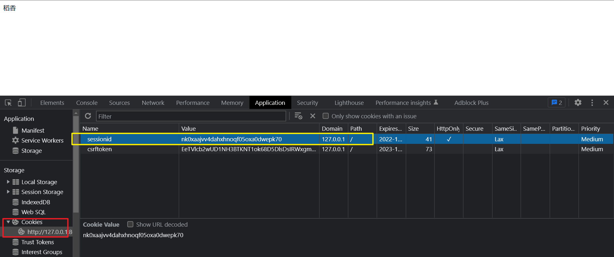Click the csrftoken size value 73
Image resolution: width=614 pixels, height=257 pixels.
pos(420,149)
